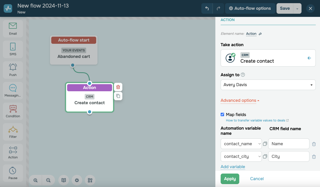Zoom out on the canvas

pyautogui.click(x=48, y=180)
